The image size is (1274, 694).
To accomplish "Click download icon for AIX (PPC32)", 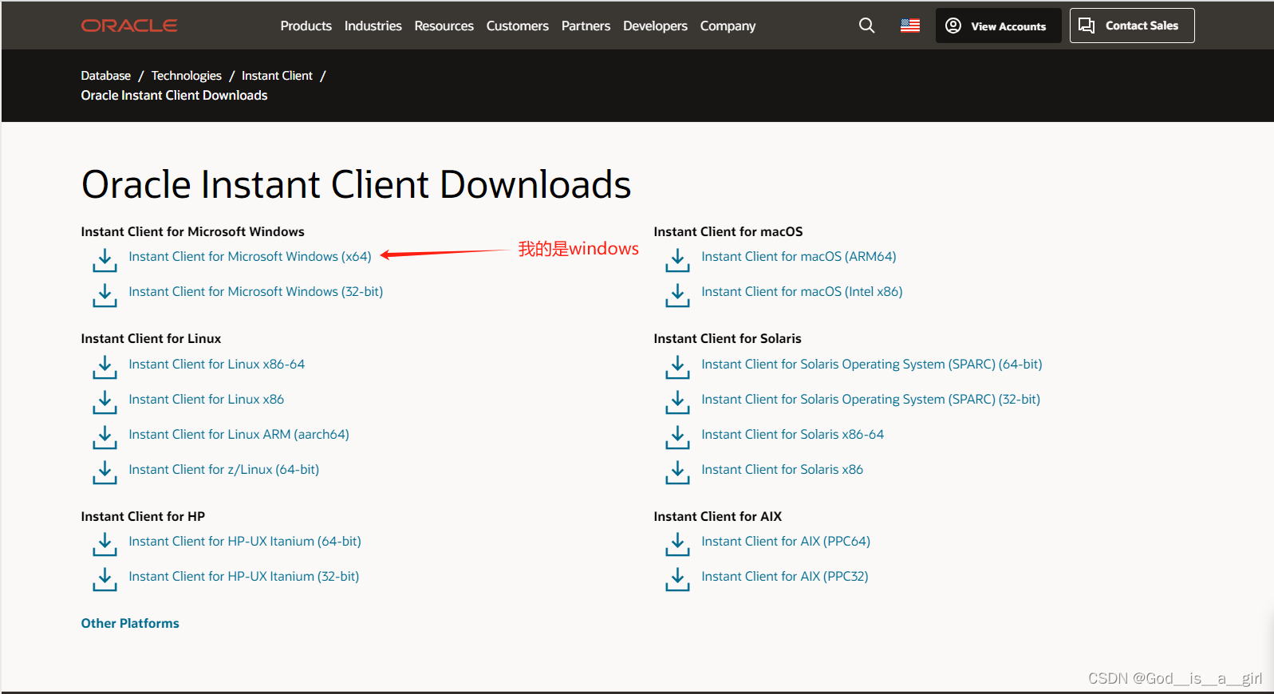I will click(x=677, y=580).
